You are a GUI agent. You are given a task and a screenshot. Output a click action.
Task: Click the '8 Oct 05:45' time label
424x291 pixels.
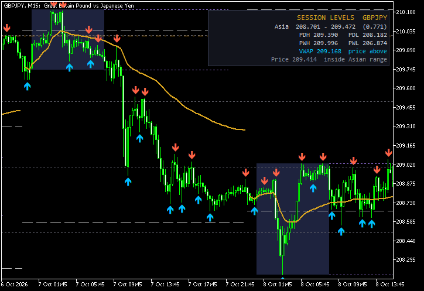[315, 285]
